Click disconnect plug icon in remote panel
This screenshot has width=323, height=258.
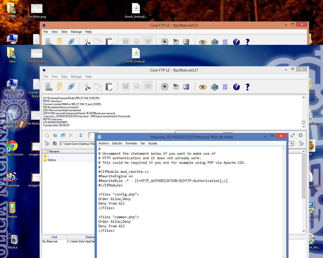pyautogui.click(x=293, y=135)
